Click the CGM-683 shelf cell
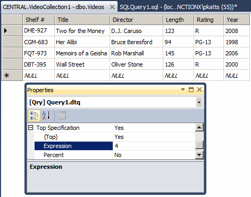 click(x=39, y=42)
